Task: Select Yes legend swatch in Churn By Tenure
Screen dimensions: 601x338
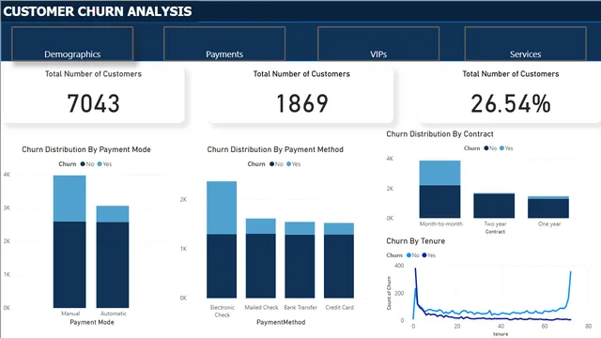Action: 424,255
